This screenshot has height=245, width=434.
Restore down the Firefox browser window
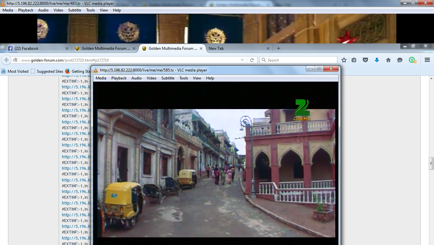pos(413,46)
